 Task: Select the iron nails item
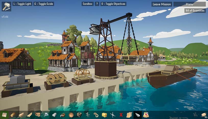[x=46, y=115]
